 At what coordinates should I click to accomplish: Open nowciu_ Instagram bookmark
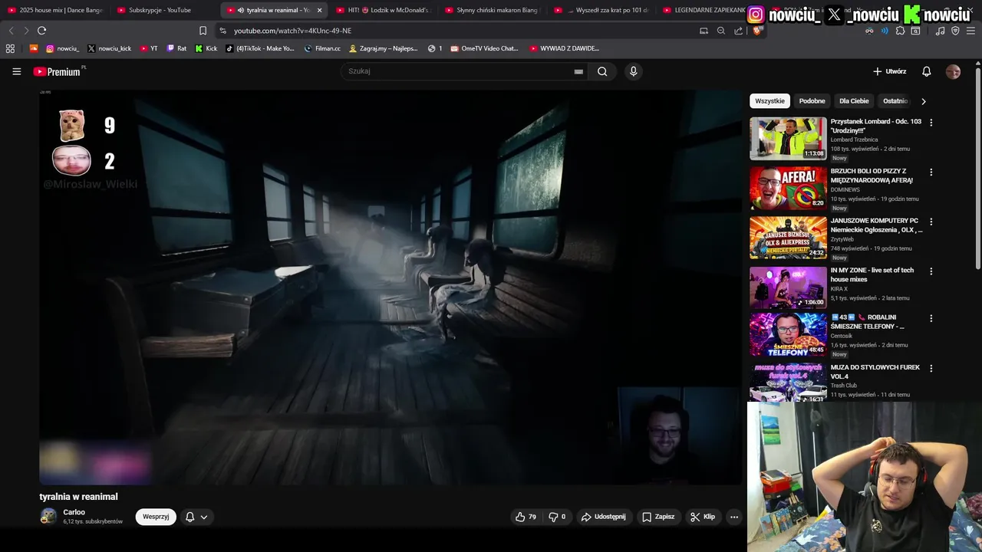point(62,48)
